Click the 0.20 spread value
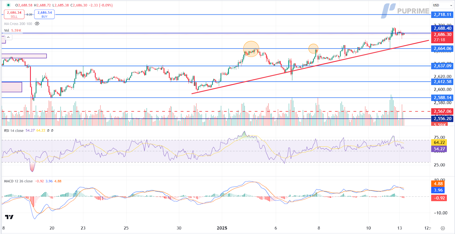Screen dimensions: 455x234 [29, 15]
